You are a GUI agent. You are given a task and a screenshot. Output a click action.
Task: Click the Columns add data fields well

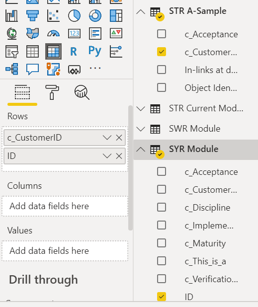click(65, 206)
